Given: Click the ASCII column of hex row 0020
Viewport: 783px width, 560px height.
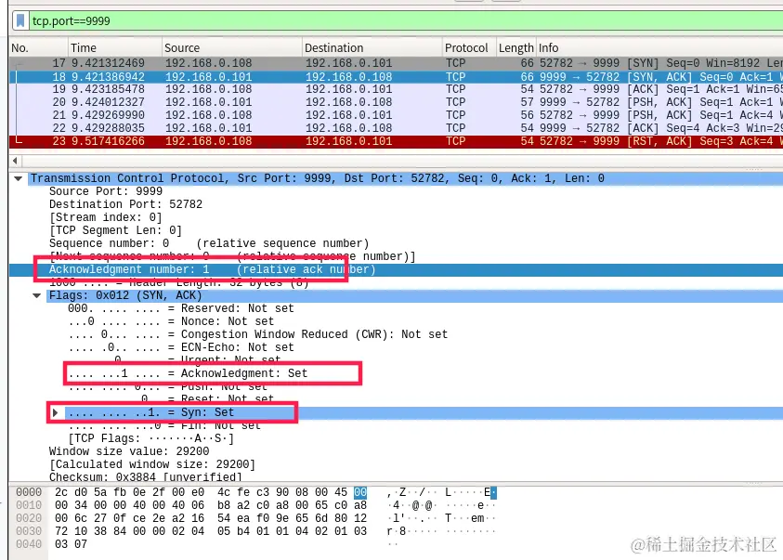Looking at the screenshot, I should (441, 518).
